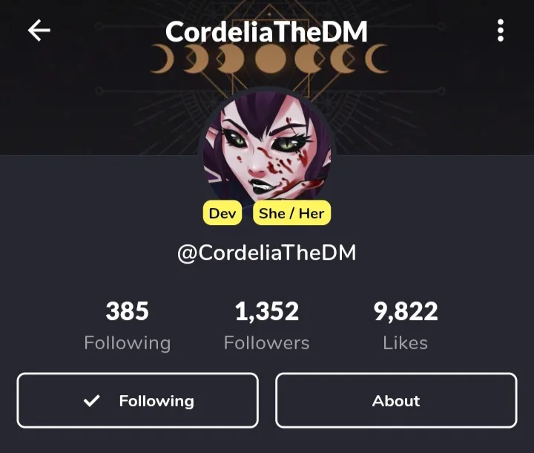Click the checkmark in Following button

pyautogui.click(x=92, y=400)
